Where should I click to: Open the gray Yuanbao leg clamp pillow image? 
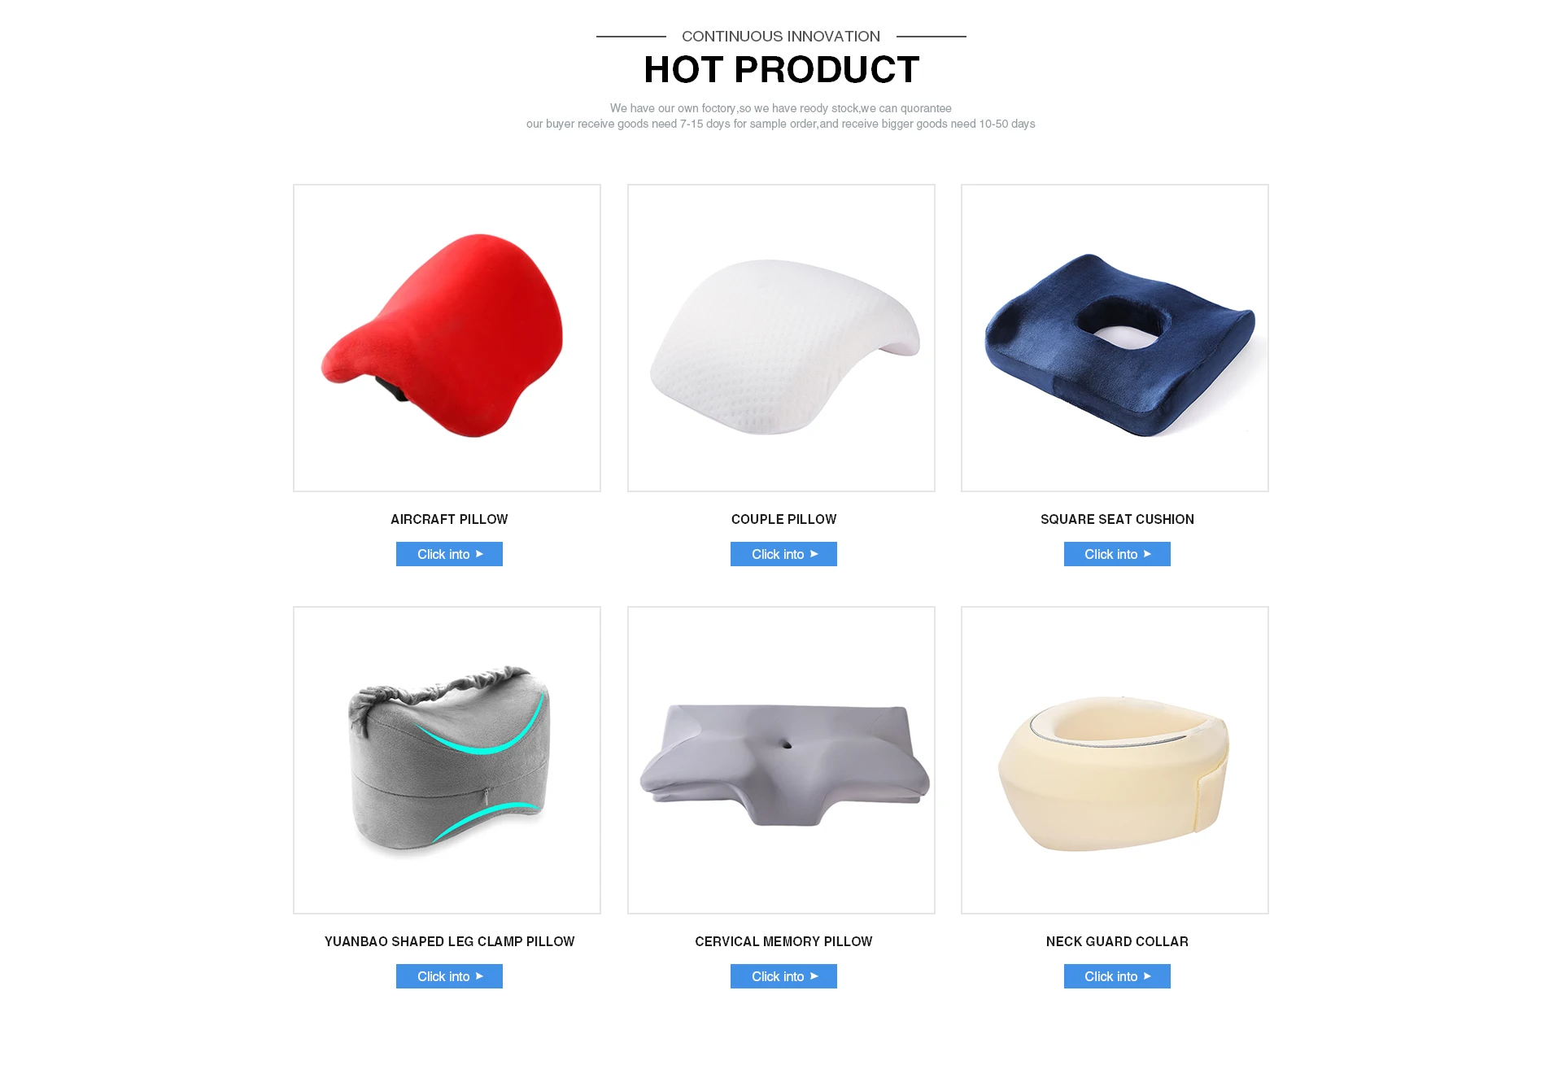pos(447,760)
